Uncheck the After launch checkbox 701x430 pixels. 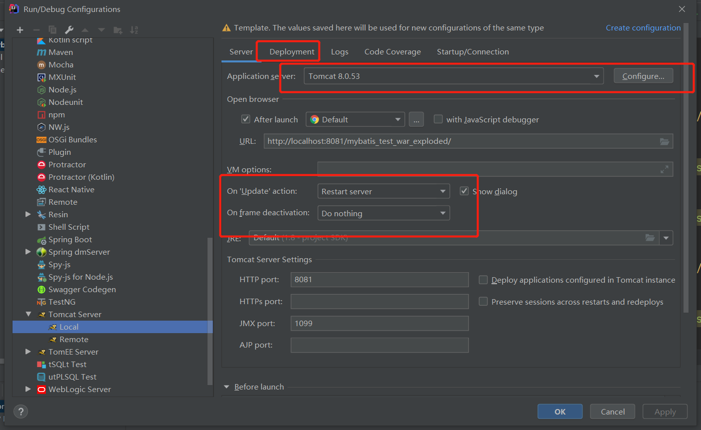245,119
